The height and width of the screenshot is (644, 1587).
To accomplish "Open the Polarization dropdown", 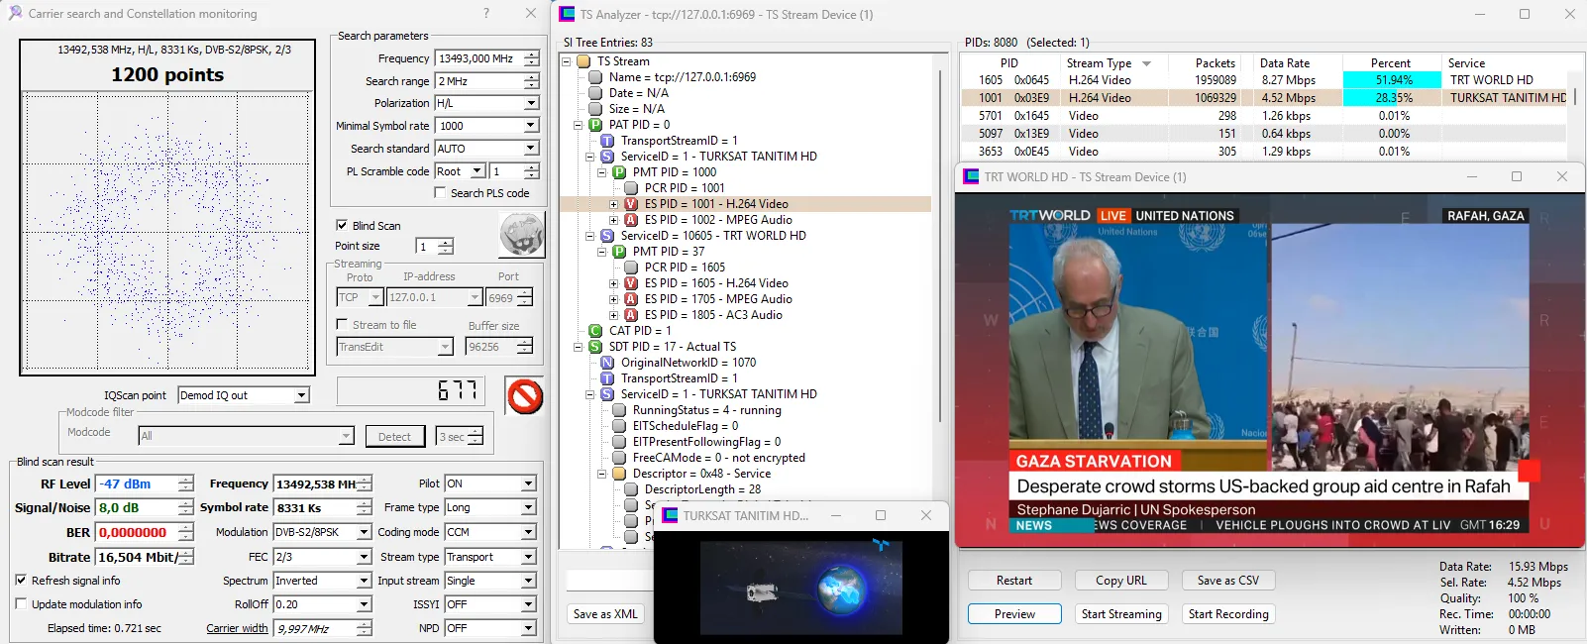I will tap(531, 103).
